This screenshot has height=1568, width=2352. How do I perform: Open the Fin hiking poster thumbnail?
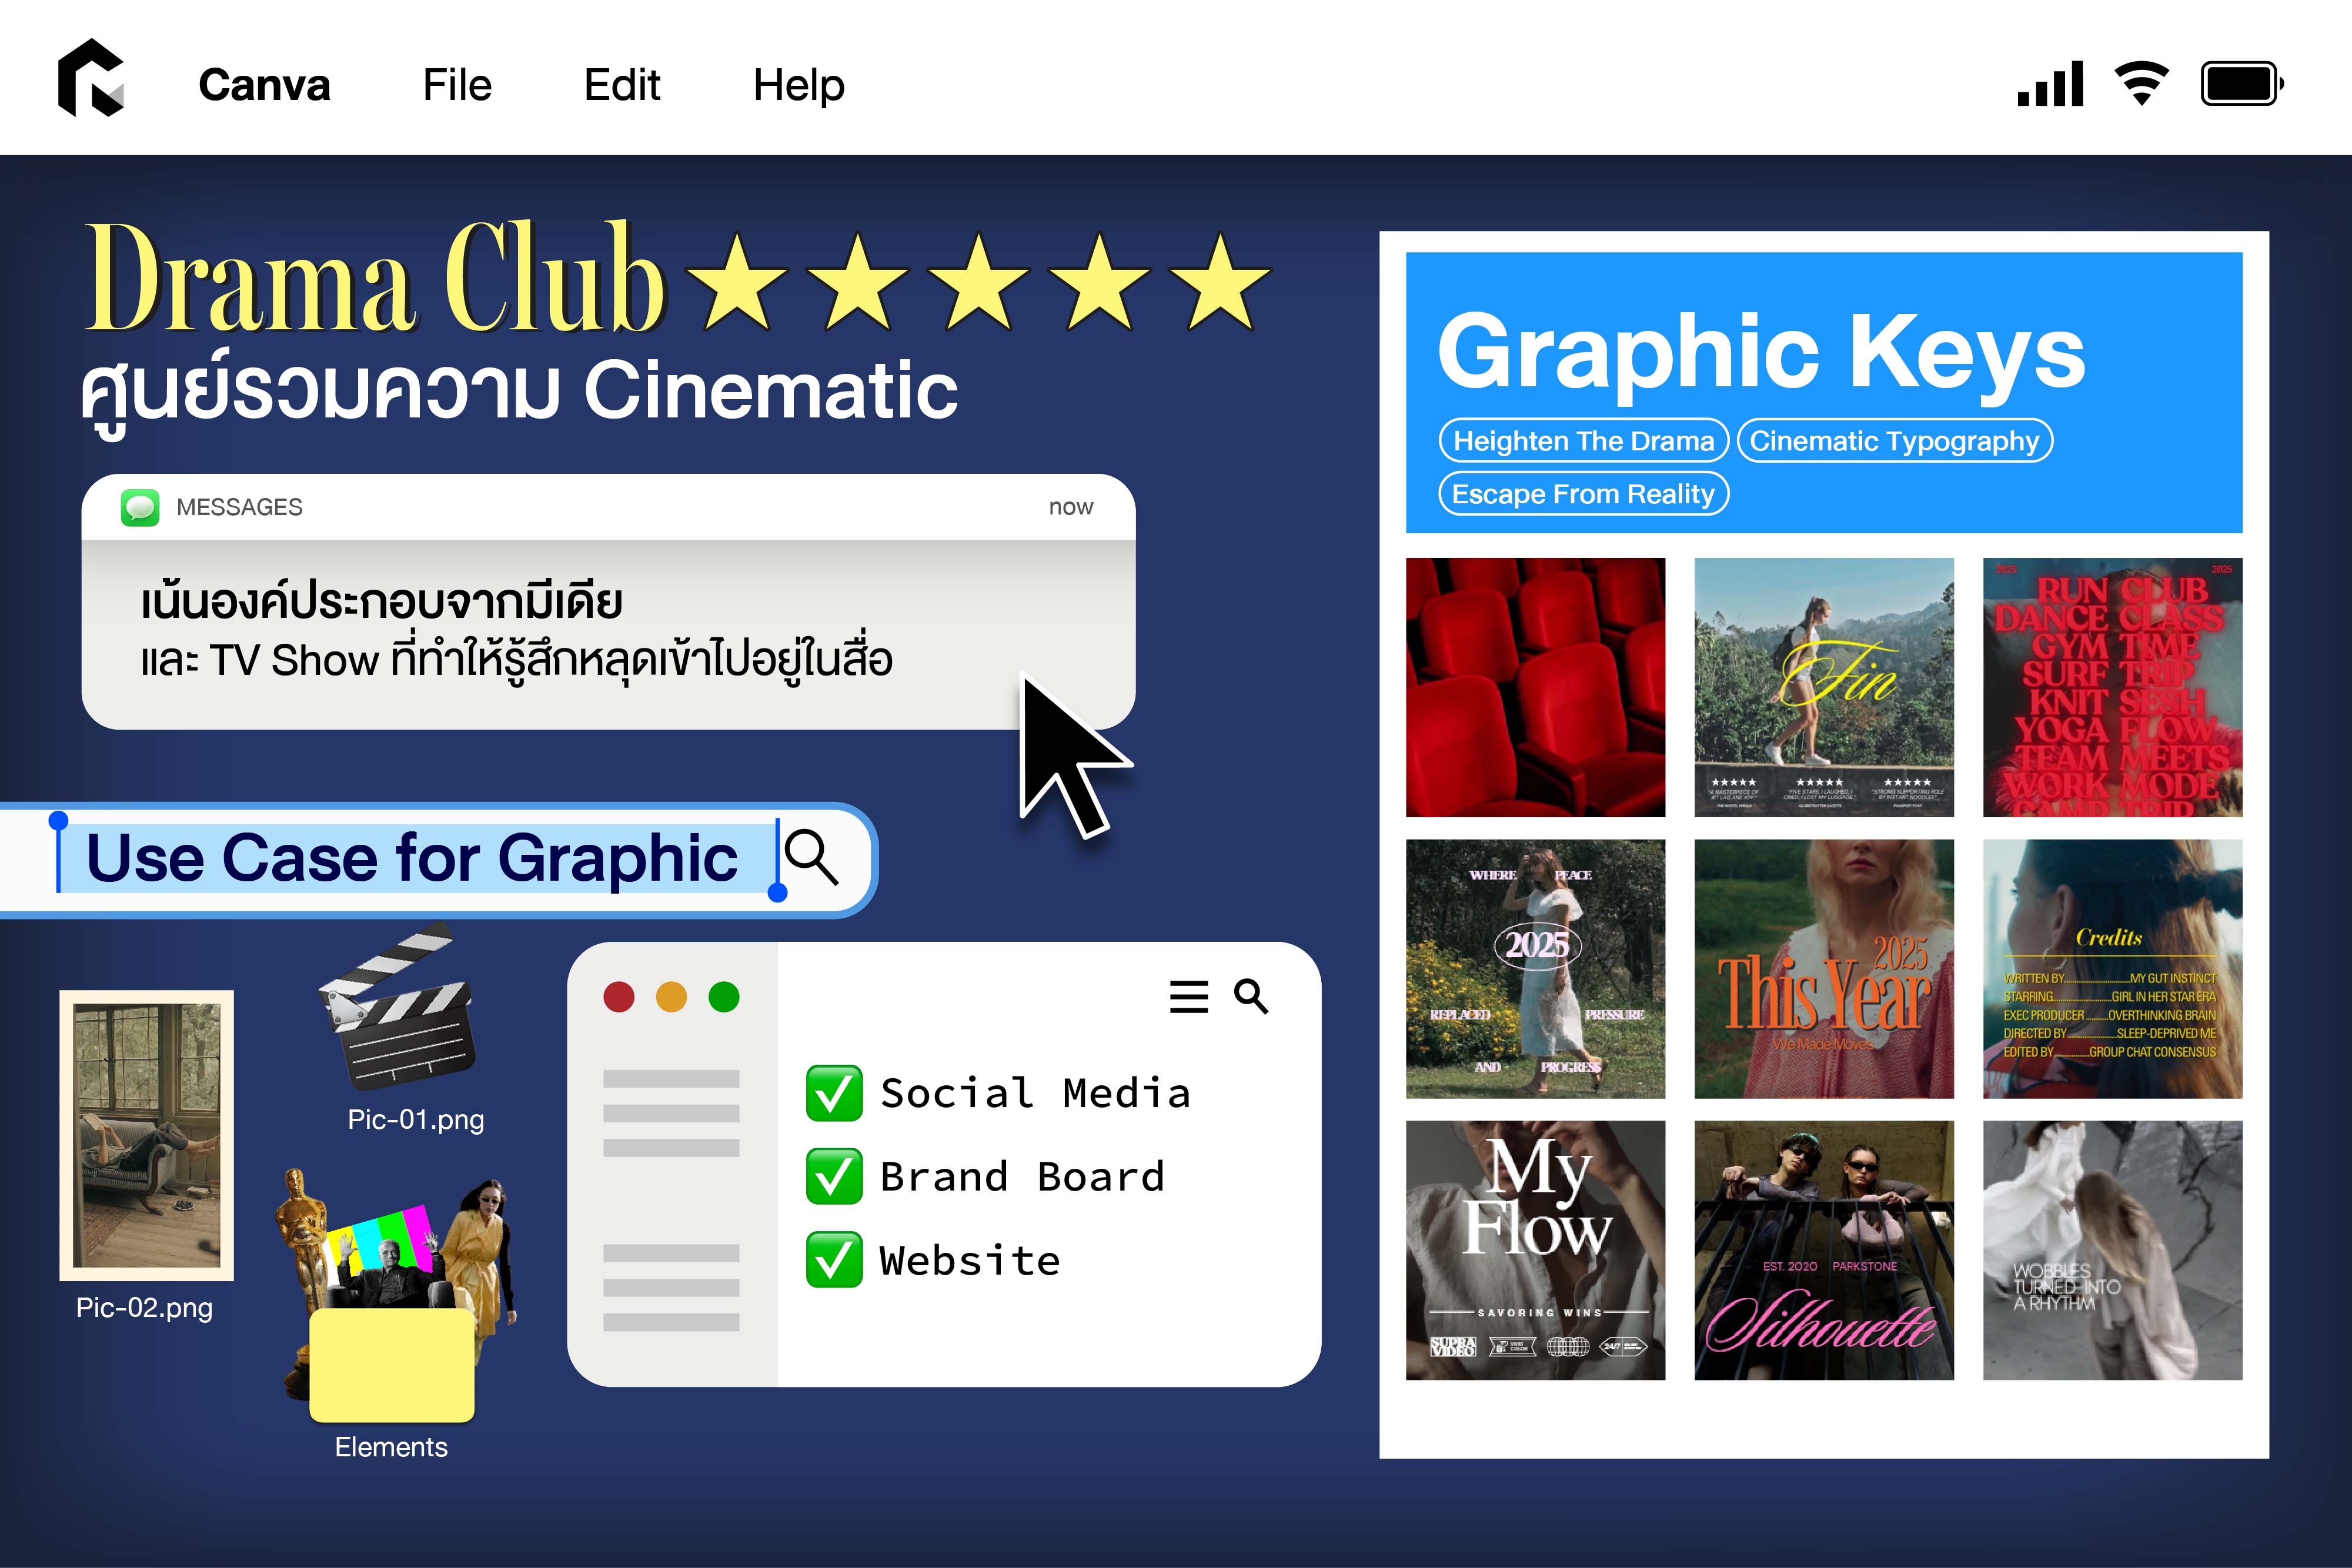(1824, 688)
